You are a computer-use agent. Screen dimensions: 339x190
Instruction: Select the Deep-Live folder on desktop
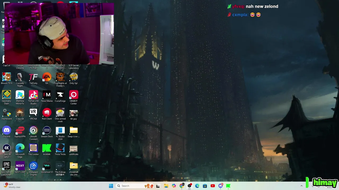(74, 132)
